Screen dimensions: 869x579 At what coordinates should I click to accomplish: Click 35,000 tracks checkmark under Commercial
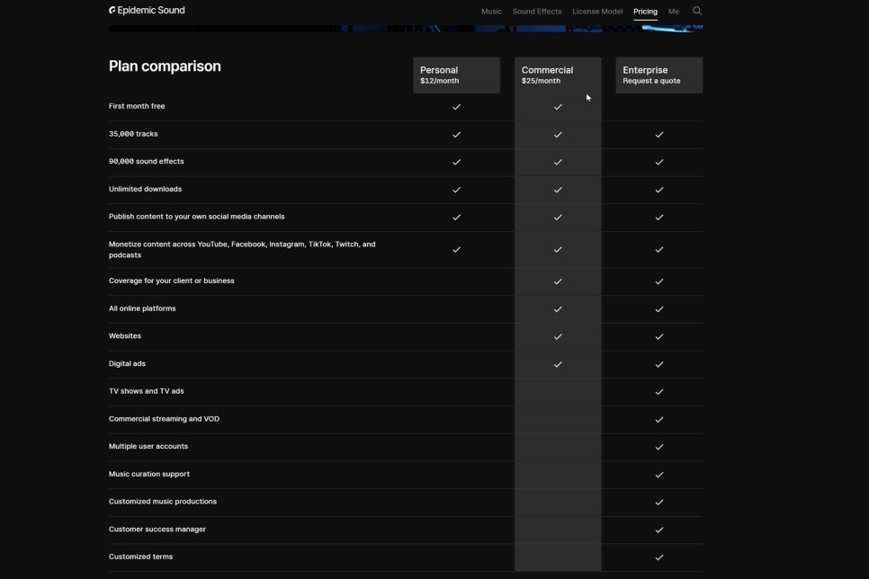click(558, 134)
